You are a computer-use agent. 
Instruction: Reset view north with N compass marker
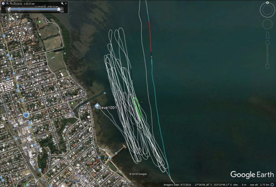(267, 3)
